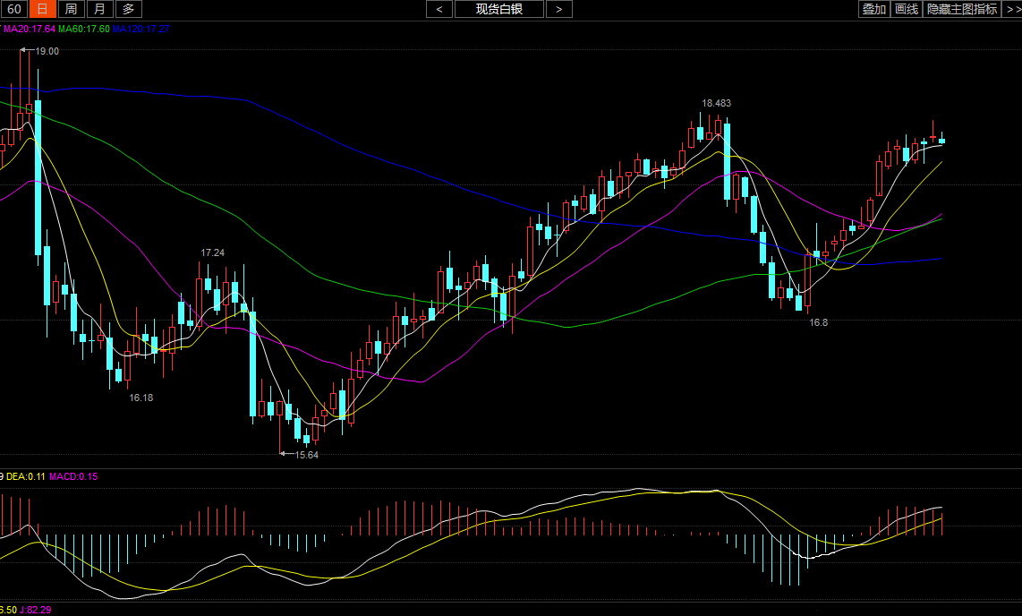Click the MA20 indicator label
The width and height of the screenshot is (1022, 616).
tap(29, 29)
